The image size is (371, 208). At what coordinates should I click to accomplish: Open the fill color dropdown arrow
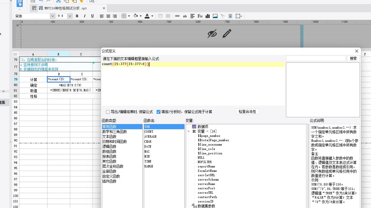pyautogui.click(x=141, y=16)
